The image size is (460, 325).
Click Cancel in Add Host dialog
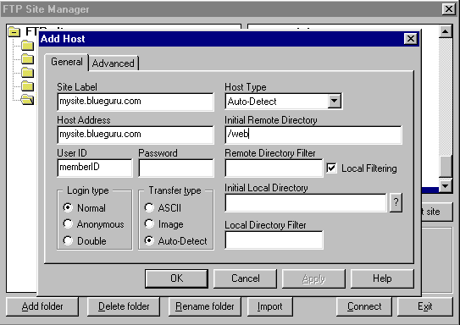pos(246,278)
